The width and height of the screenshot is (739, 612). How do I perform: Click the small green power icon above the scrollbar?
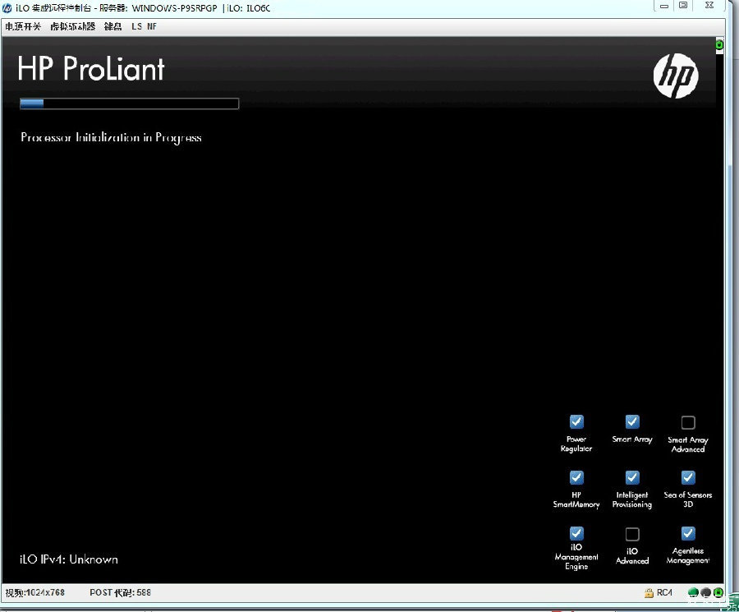[719, 45]
